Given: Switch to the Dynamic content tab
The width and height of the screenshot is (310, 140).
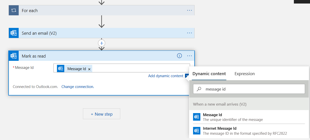Looking at the screenshot, I should pyautogui.click(x=209, y=74).
